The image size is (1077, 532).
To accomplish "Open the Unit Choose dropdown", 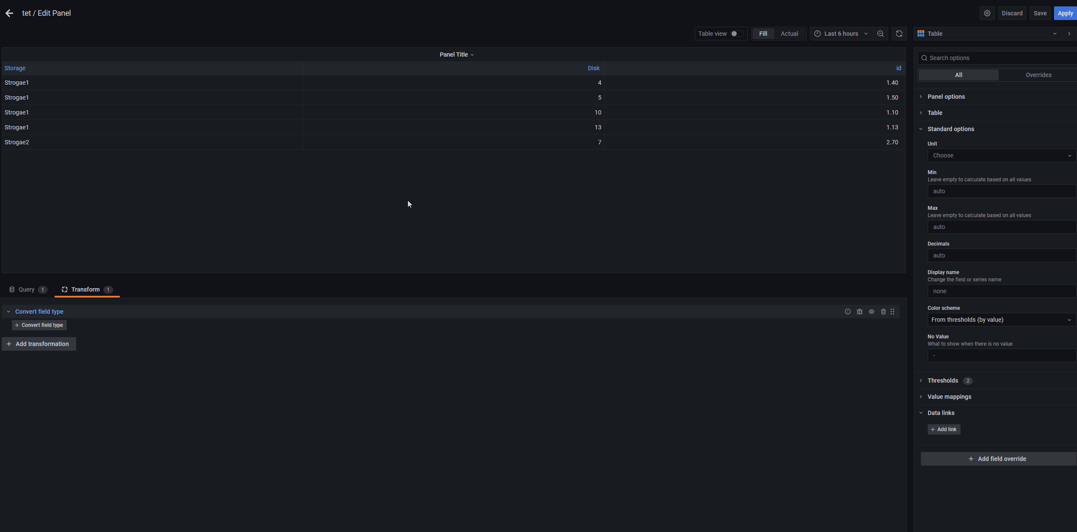I will tap(1001, 155).
